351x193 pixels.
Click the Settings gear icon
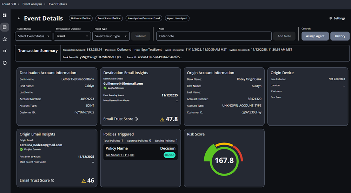click(331, 18)
